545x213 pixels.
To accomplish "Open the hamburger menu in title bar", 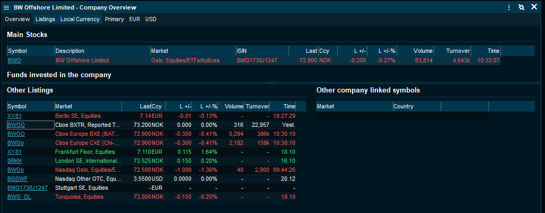I will 6,7.
